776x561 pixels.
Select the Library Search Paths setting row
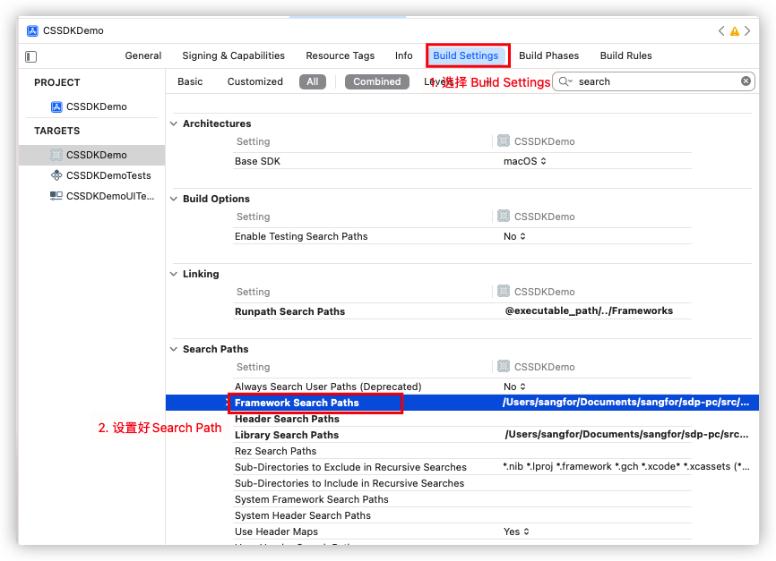pyautogui.click(x=287, y=435)
